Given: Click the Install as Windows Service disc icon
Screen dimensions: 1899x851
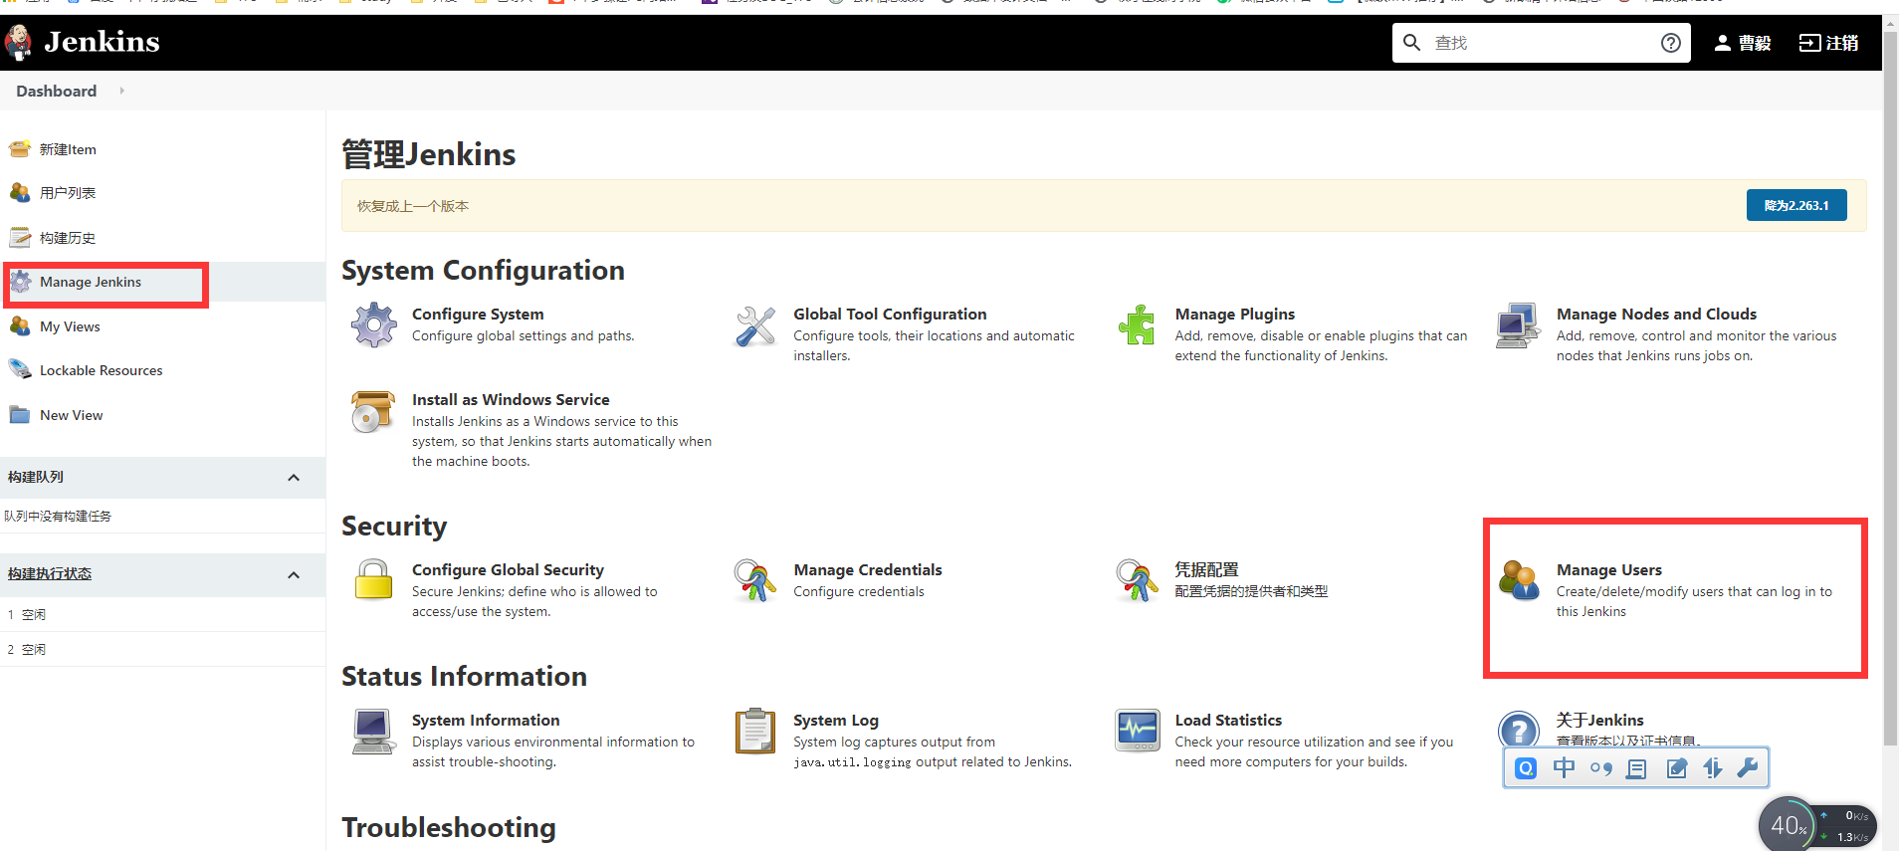Looking at the screenshot, I should click(x=373, y=411).
